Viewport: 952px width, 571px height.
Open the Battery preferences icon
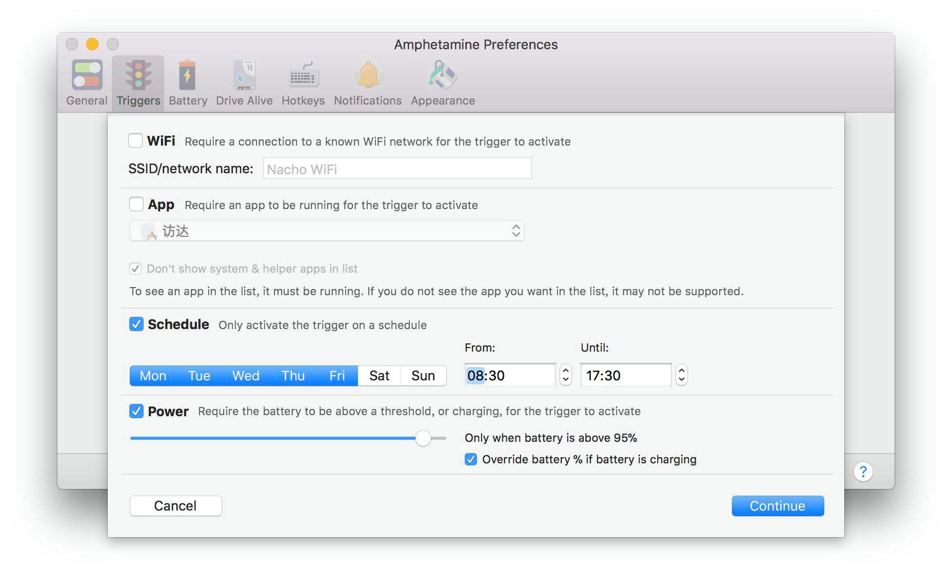[x=187, y=75]
